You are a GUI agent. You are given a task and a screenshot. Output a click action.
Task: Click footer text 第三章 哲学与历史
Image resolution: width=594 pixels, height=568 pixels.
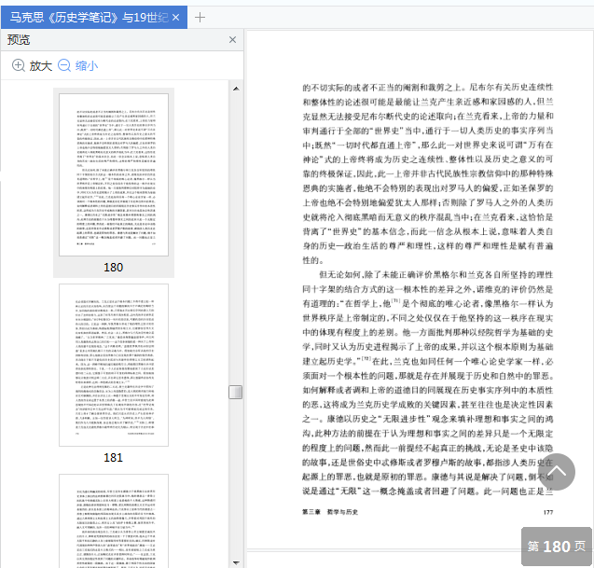click(x=330, y=512)
